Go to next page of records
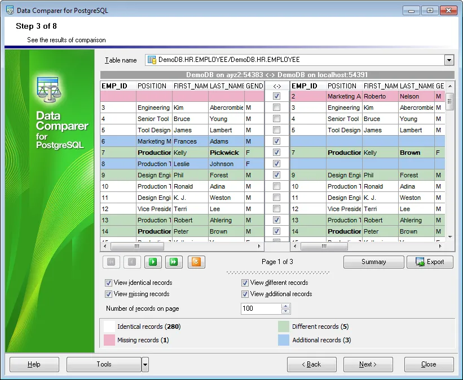 (x=152, y=262)
